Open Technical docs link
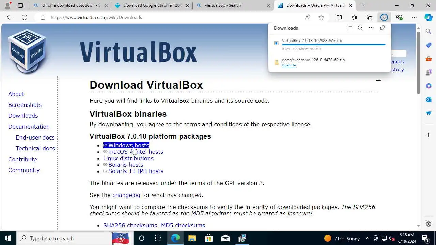Image resolution: width=436 pixels, height=245 pixels. 35,148
